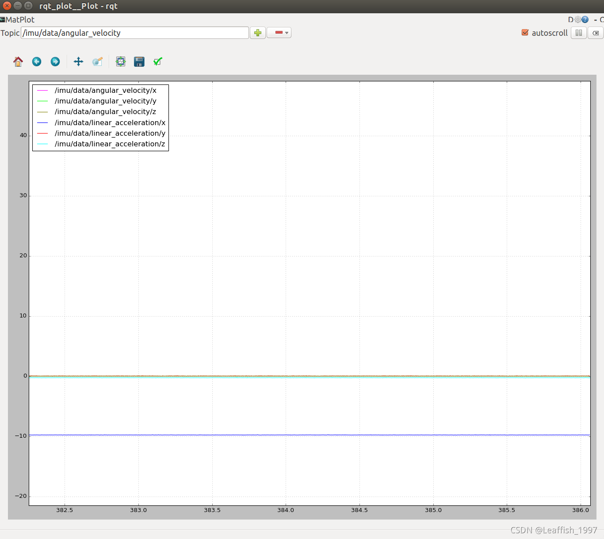
Task: Click the D dock button
Action: click(x=571, y=19)
